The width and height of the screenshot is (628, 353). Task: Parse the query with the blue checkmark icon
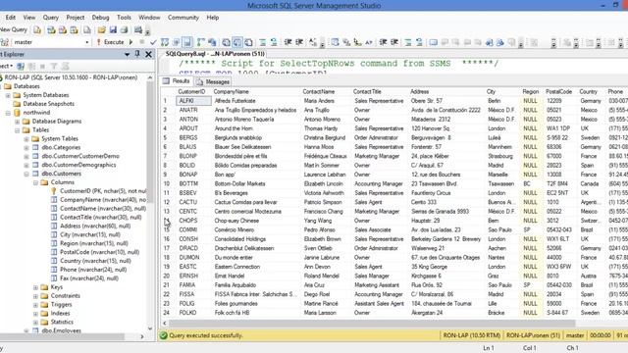coord(153,42)
